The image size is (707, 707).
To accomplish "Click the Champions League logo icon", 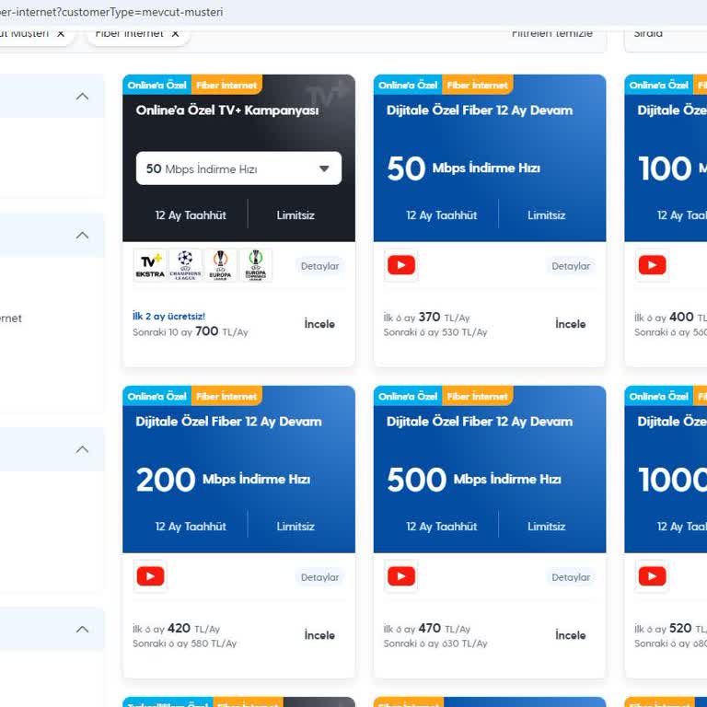I will click(185, 265).
